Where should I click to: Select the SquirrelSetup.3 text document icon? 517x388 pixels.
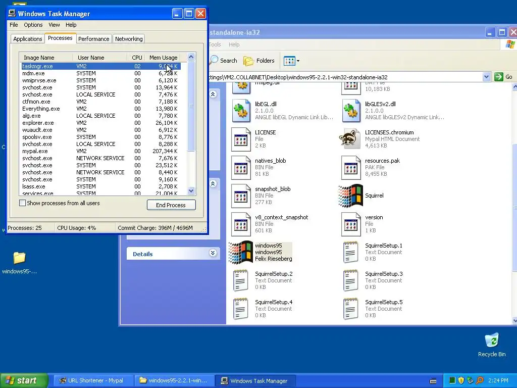click(x=350, y=281)
